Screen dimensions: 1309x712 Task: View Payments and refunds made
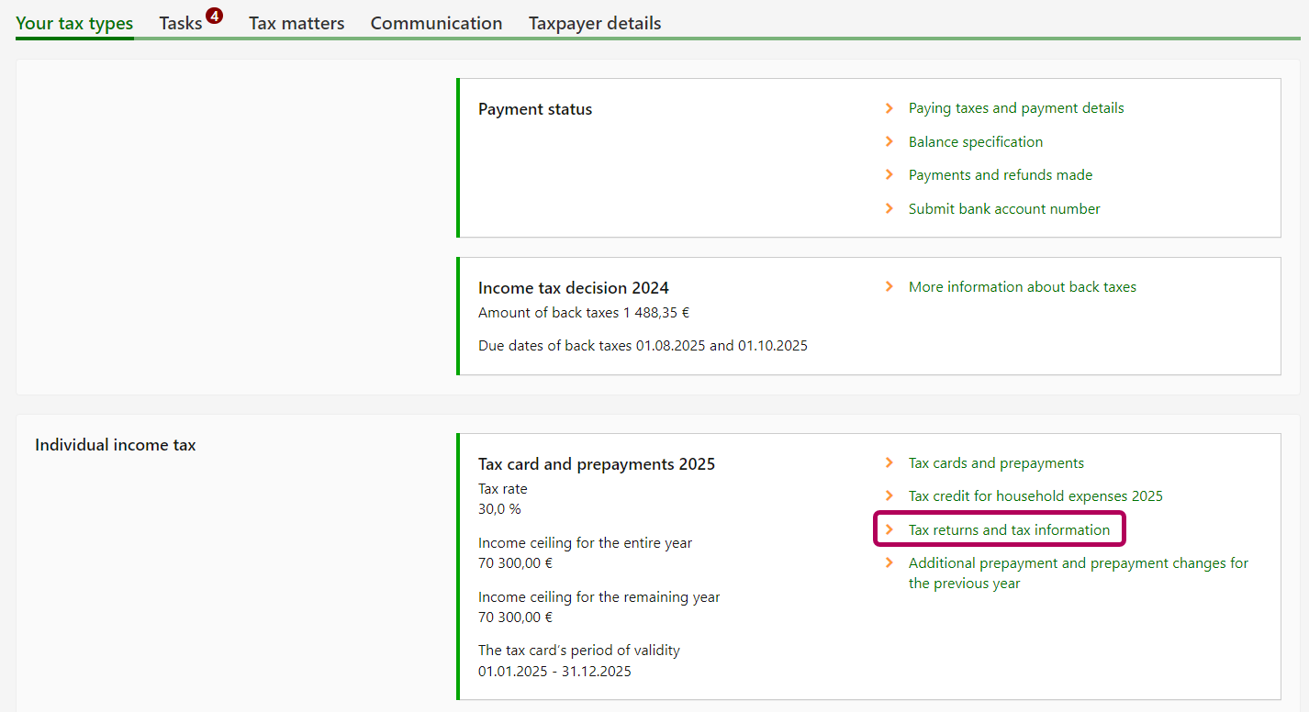click(x=1000, y=175)
